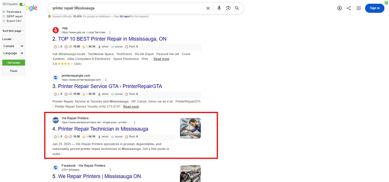Open the three-dot menu beside the Yelp URL
The width and height of the screenshot is (389, 182).
point(110,32)
